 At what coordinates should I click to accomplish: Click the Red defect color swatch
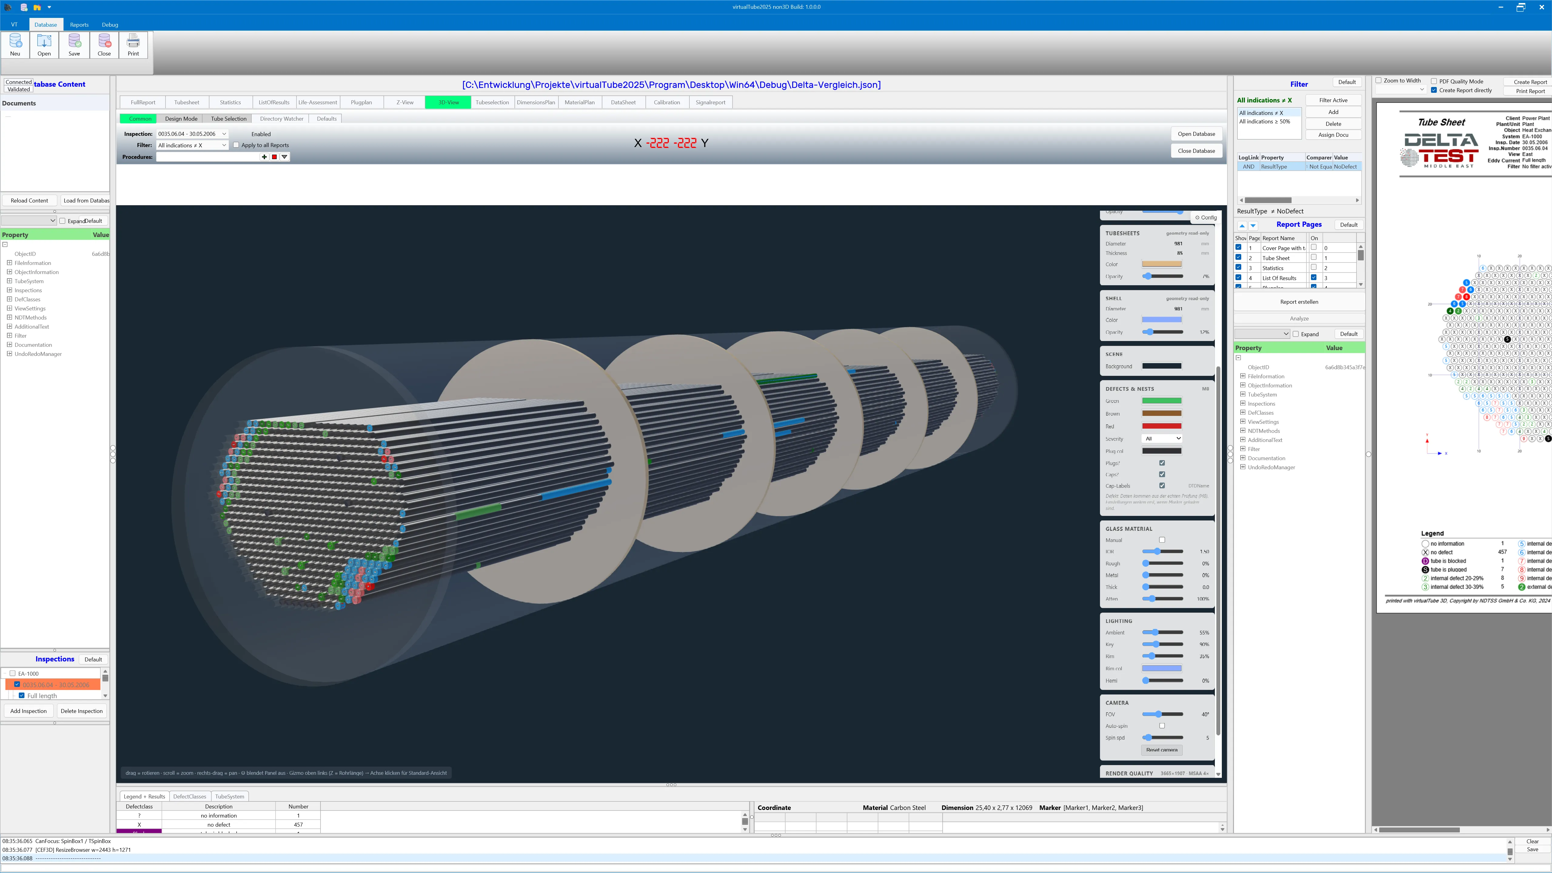pos(1161,426)
